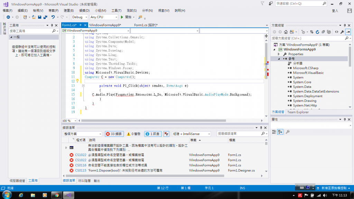Open the Debug menu
The height and width of the screenshot is (199, 354).
click(84, 11)
